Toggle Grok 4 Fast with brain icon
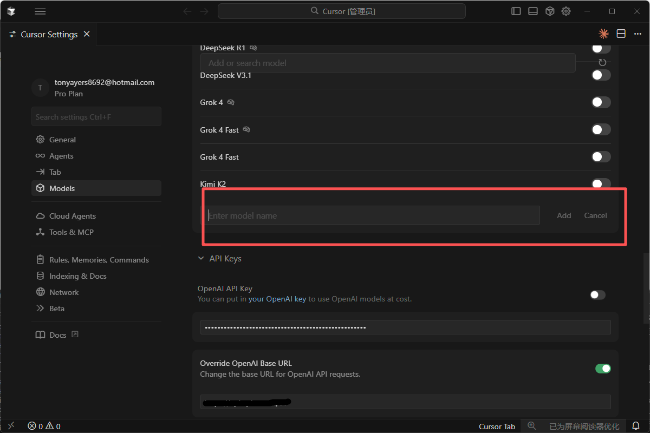Screen dimensions: 650x433 coord(601,129)
